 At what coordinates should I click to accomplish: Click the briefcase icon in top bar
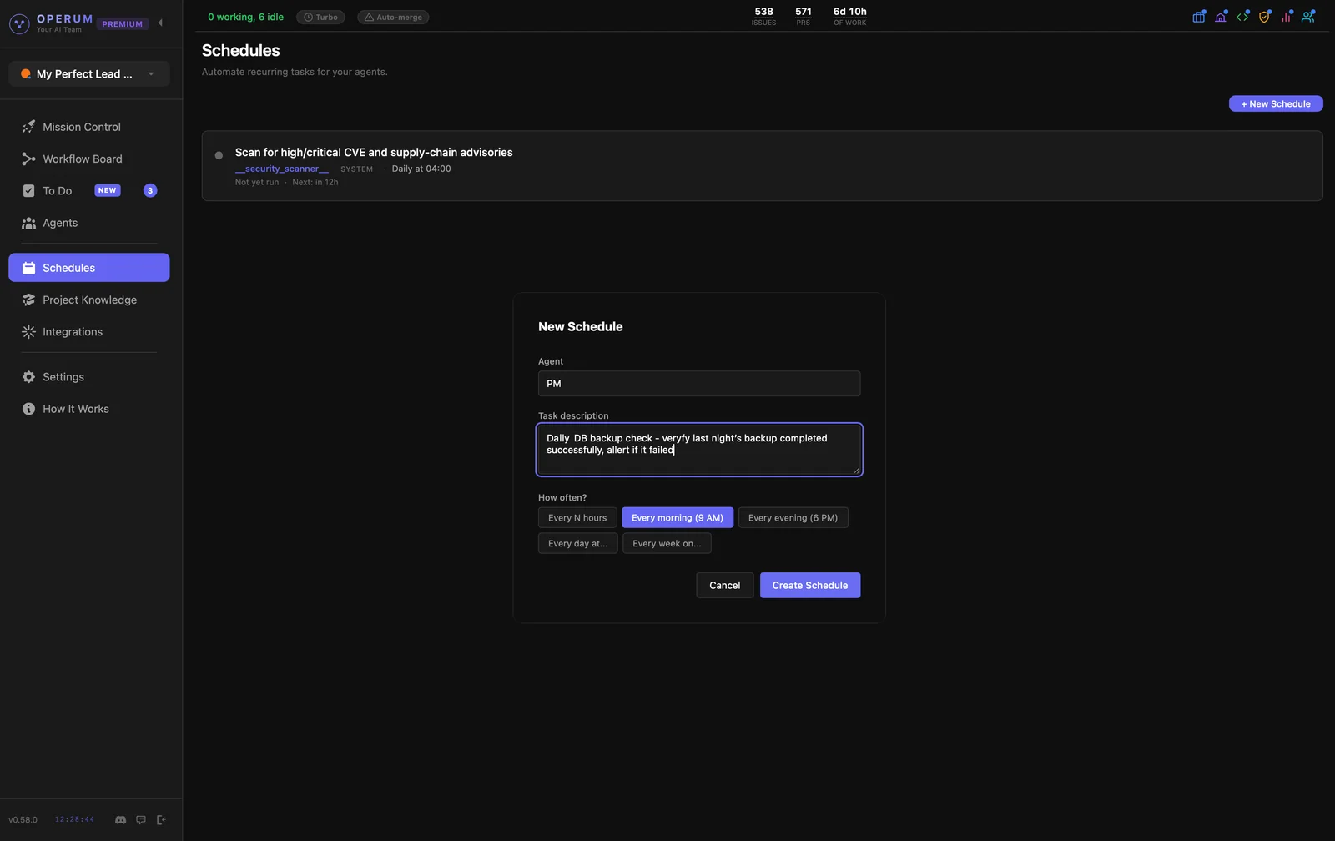[1199, 17]
